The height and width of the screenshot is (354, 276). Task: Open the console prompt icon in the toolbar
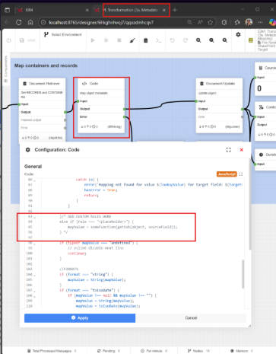pyautogui.click(x=159, y=40)
